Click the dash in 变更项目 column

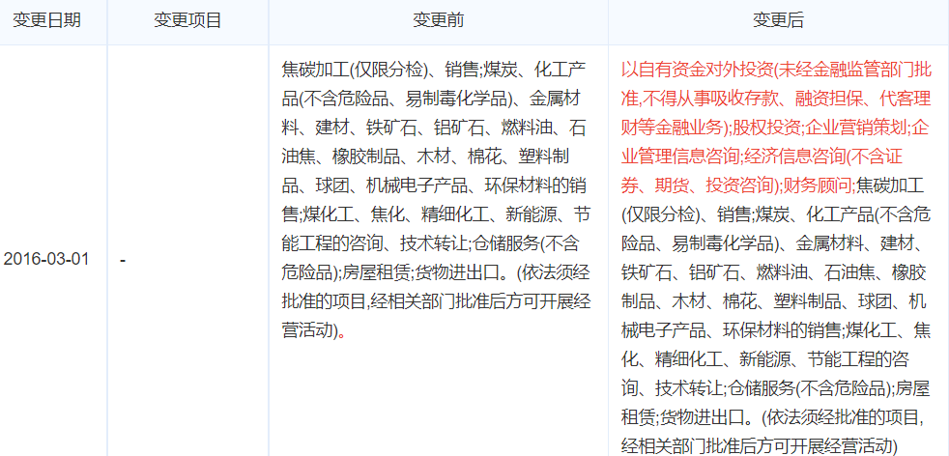tap(123, 260)
